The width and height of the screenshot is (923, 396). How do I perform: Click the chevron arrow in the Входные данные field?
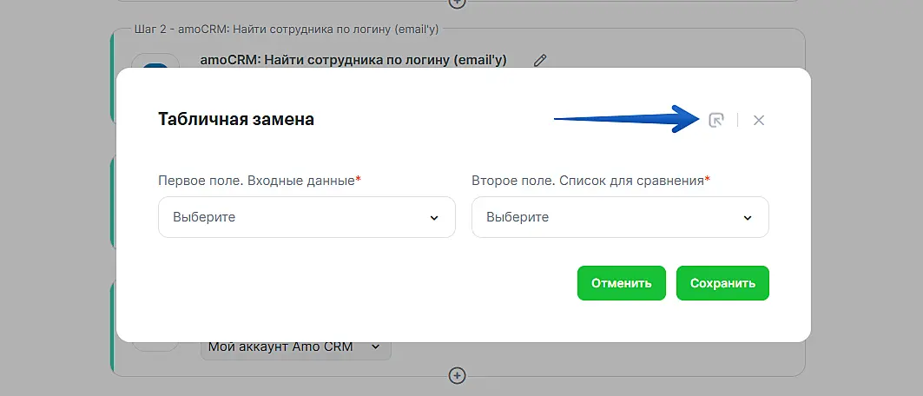(x=434, y=217)
